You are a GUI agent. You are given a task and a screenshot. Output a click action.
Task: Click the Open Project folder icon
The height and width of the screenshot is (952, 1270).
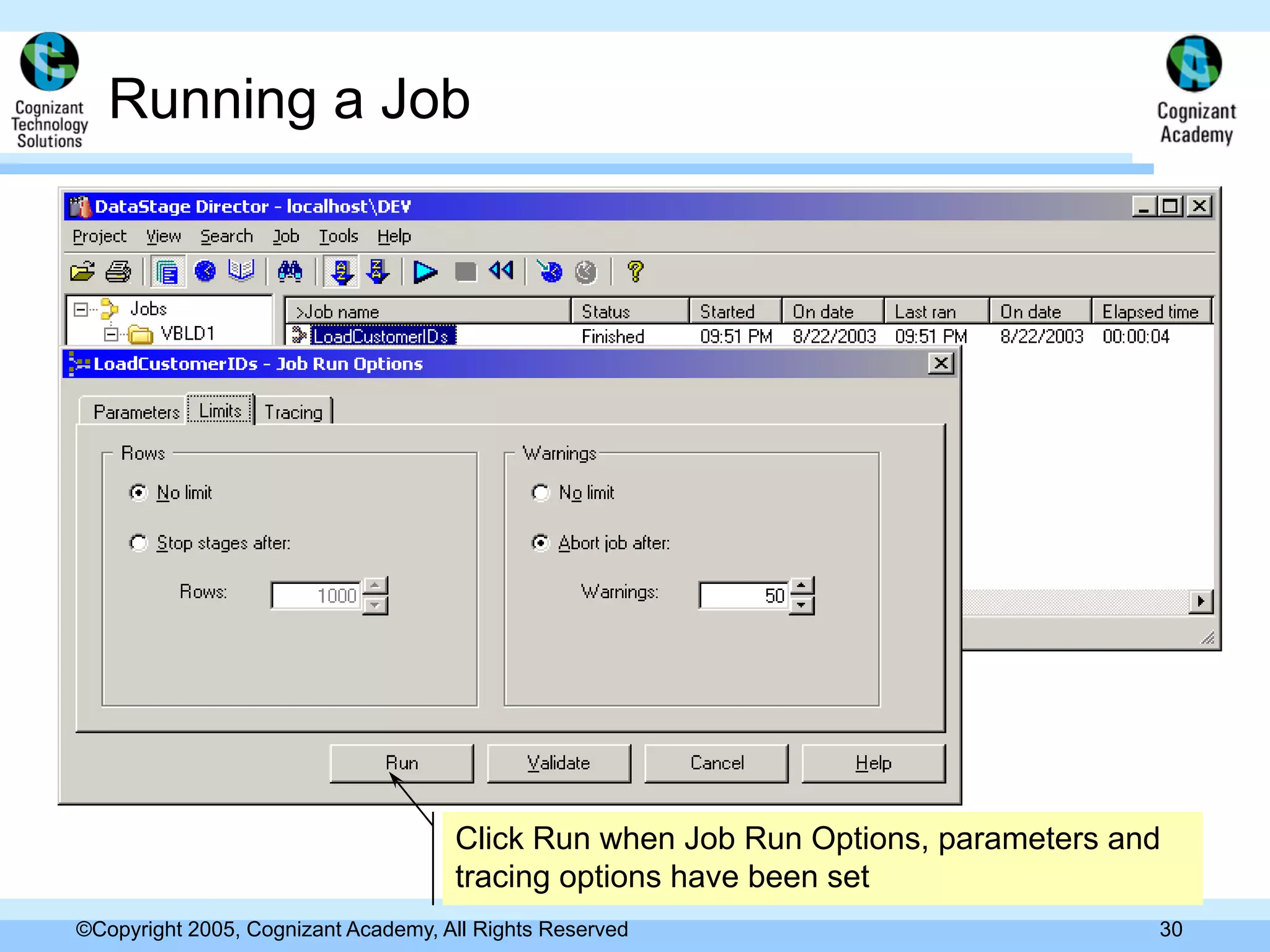click(82, 271)
